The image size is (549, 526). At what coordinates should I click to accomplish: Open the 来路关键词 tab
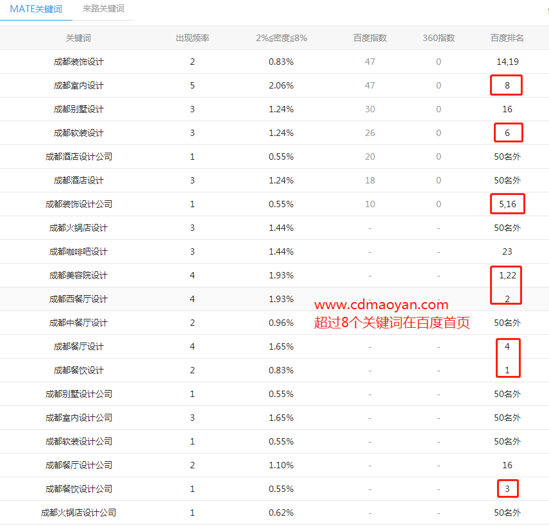point(103,9)
